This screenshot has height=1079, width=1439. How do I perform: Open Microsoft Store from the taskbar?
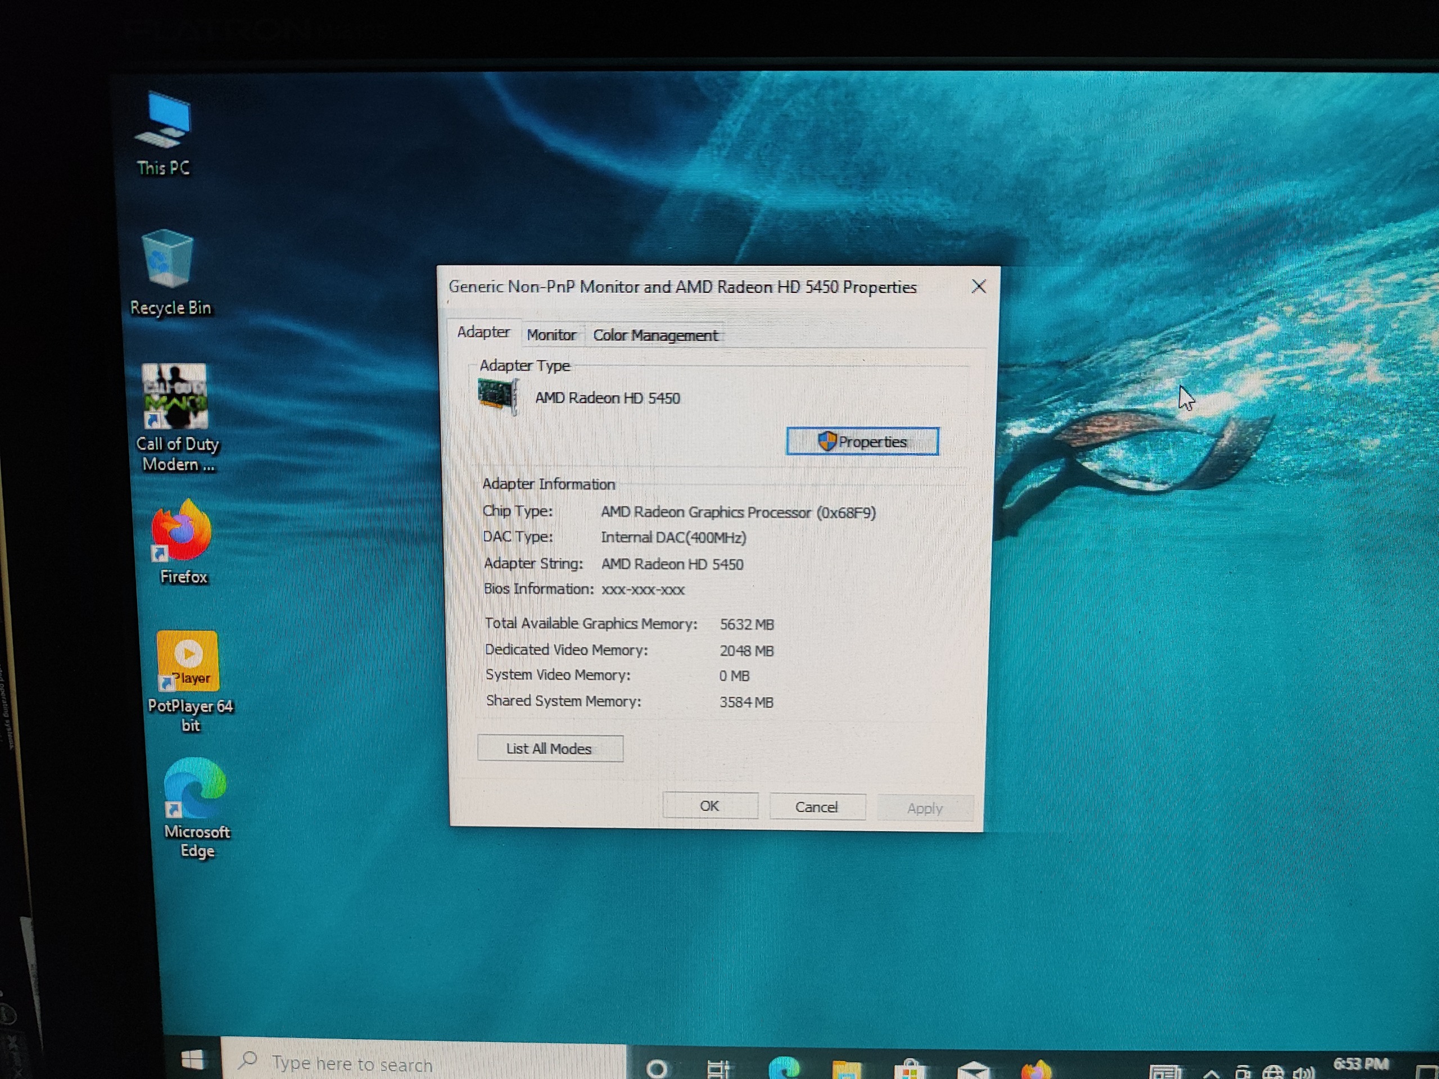click(x=909, y=1069)
